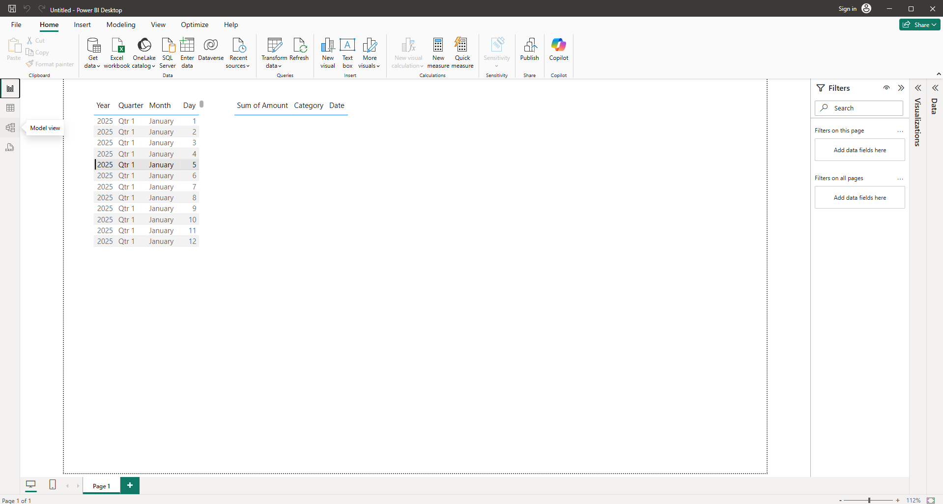Add a new report page
This screenshot has height=504, width=943.
point(130,485)
